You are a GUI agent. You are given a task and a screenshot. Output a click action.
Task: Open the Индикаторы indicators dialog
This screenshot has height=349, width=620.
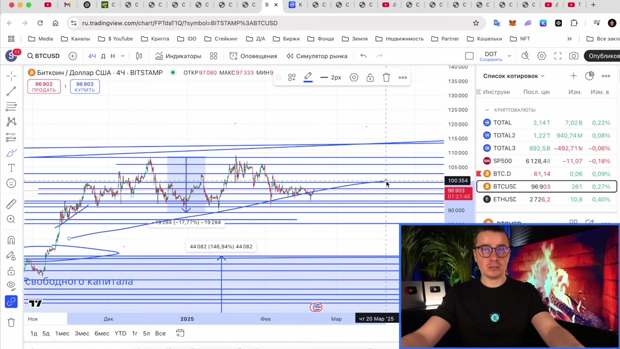178,56
